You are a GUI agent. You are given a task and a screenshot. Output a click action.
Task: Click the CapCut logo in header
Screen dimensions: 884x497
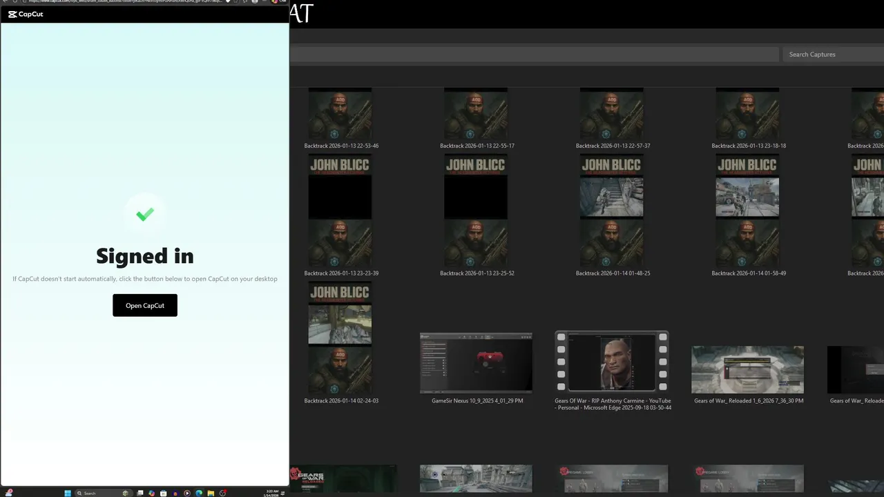point(26,14)
